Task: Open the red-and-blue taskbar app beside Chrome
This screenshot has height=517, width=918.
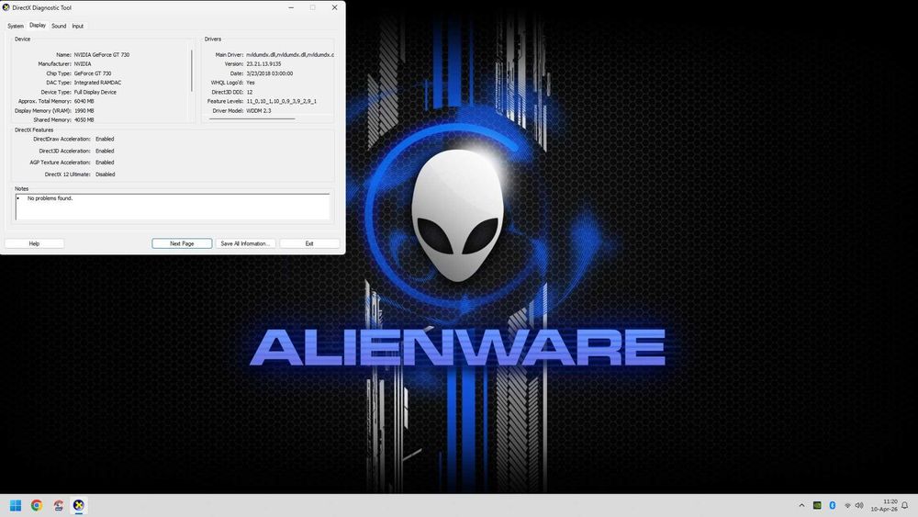Action: (x=58, y=505)
